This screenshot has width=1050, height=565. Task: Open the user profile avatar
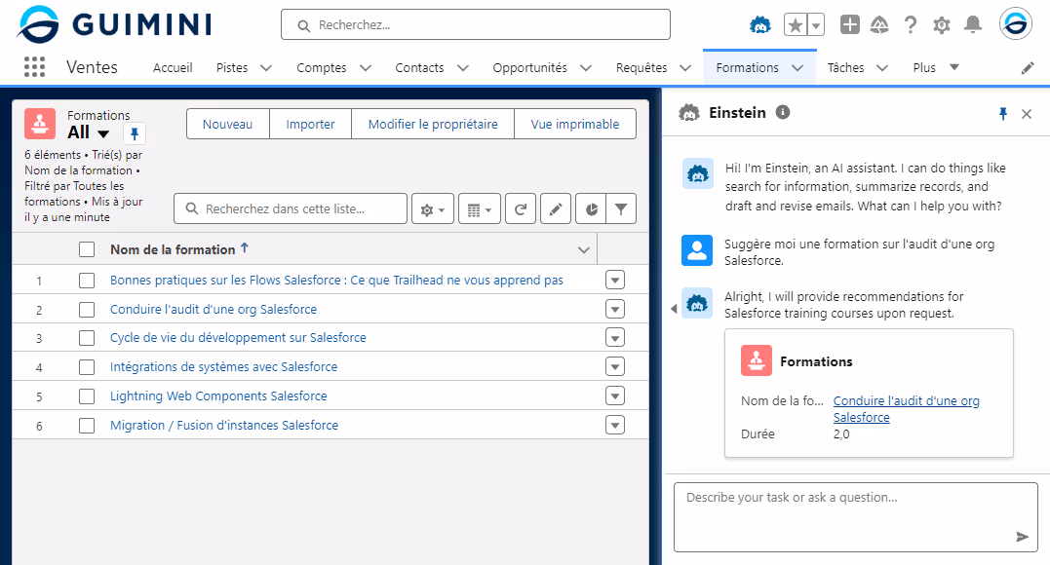coord(1015,24)
